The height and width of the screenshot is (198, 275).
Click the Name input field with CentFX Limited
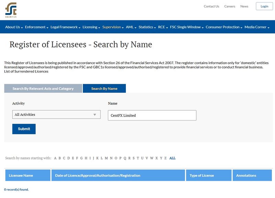[152, 115]
